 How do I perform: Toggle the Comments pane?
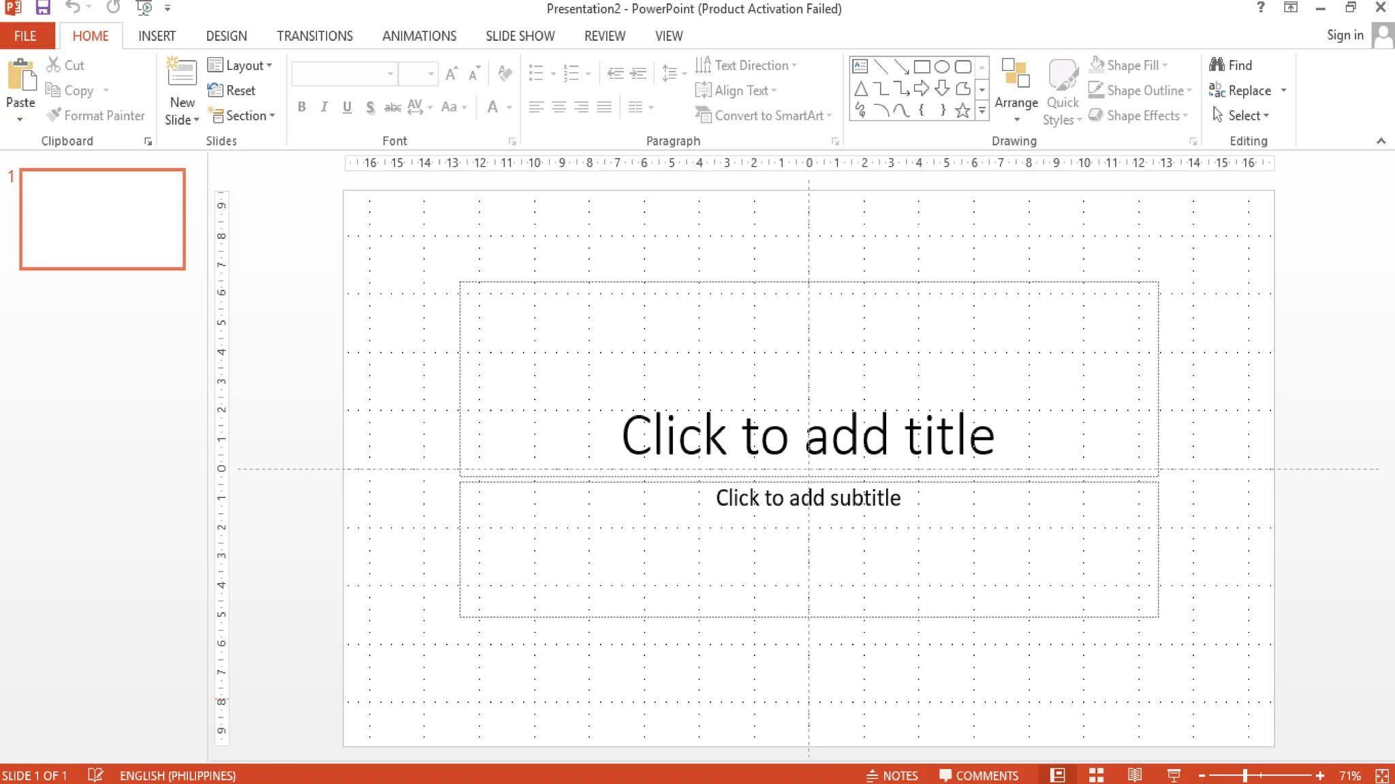pos(978,775)
